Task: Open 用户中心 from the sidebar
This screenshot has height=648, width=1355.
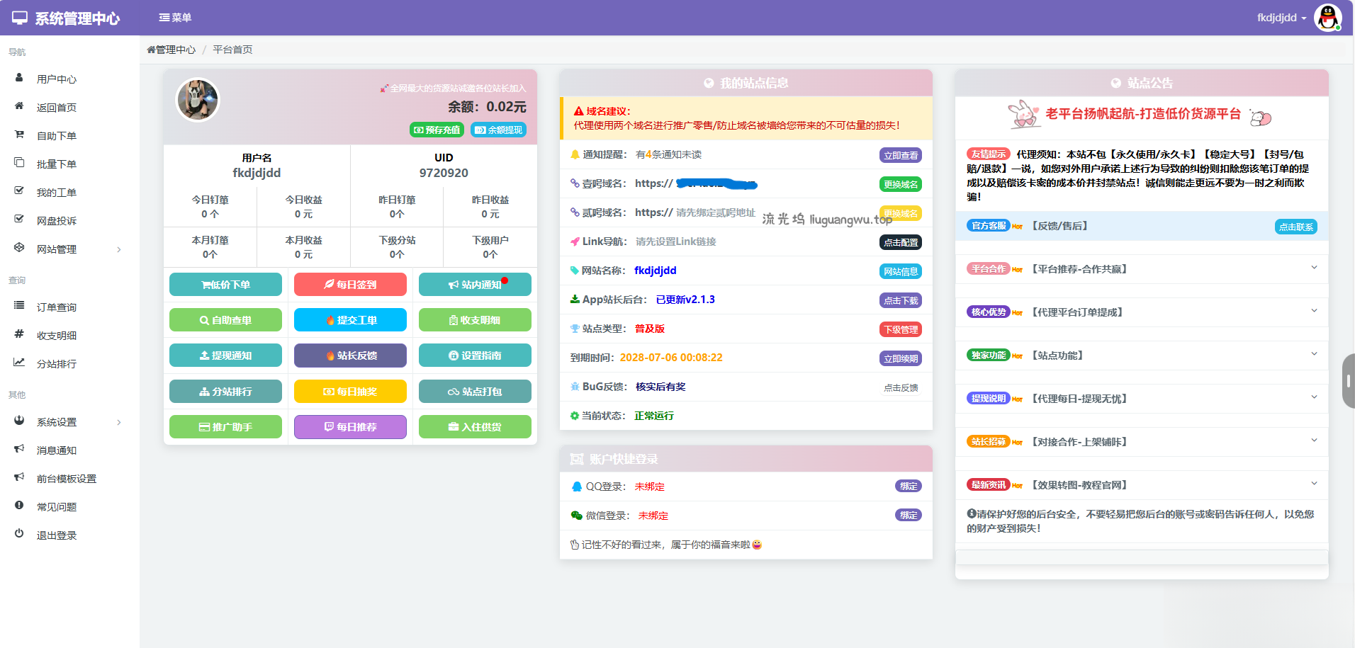Action: click(x=57, y=79)
